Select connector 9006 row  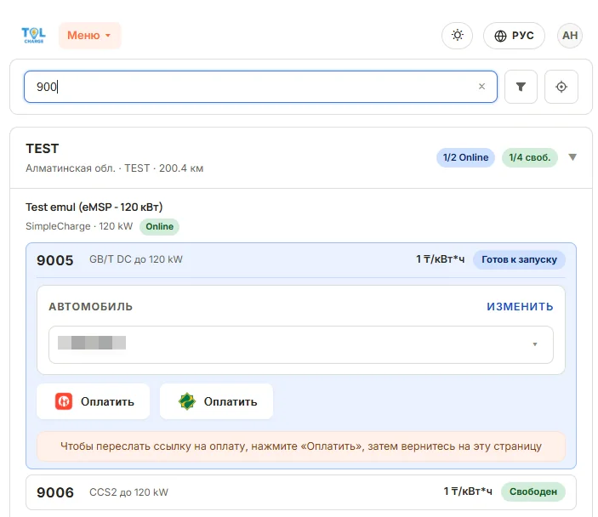(301, 492)
